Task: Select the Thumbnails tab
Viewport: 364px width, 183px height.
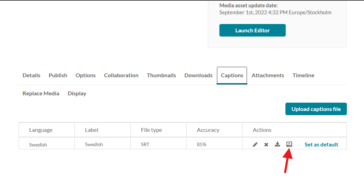Action: [x=161, y=75]
